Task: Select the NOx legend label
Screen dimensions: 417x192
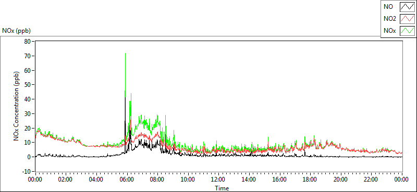Action: click(389, 31)
